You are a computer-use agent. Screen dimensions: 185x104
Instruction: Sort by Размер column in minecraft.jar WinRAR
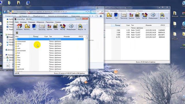point(34,36)
